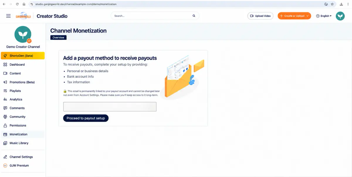Image resolution: width=352 pixels, height=177 pixels.
Task: Click the 'Bank account info' bullet text
Action: pos(80,77)
